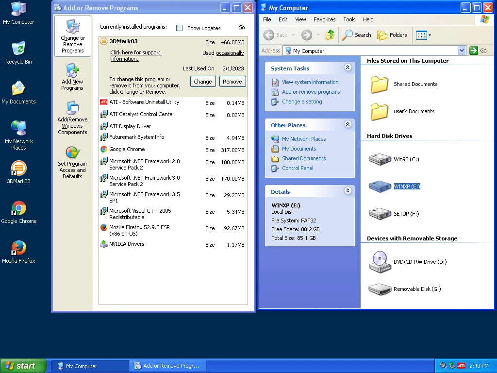The image size is (497, 373).
Task: Select Futuremark SystemInfo entry
Action: click(173, 137)
